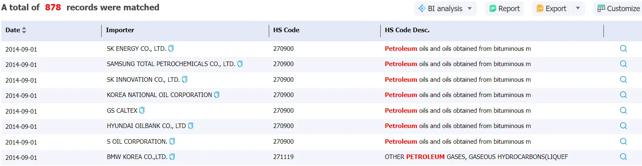This screenshot has width=642, height=166.
Task: Select date cell in BMW KOREA row
Action: [21, 158]
